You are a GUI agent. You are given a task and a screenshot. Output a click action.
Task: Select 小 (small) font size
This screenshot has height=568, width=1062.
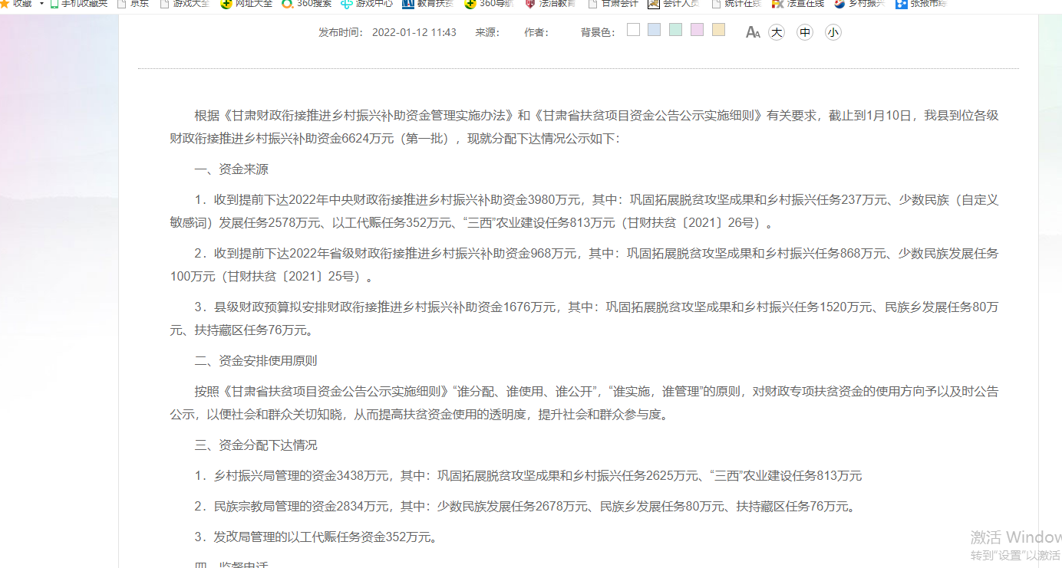833,32
